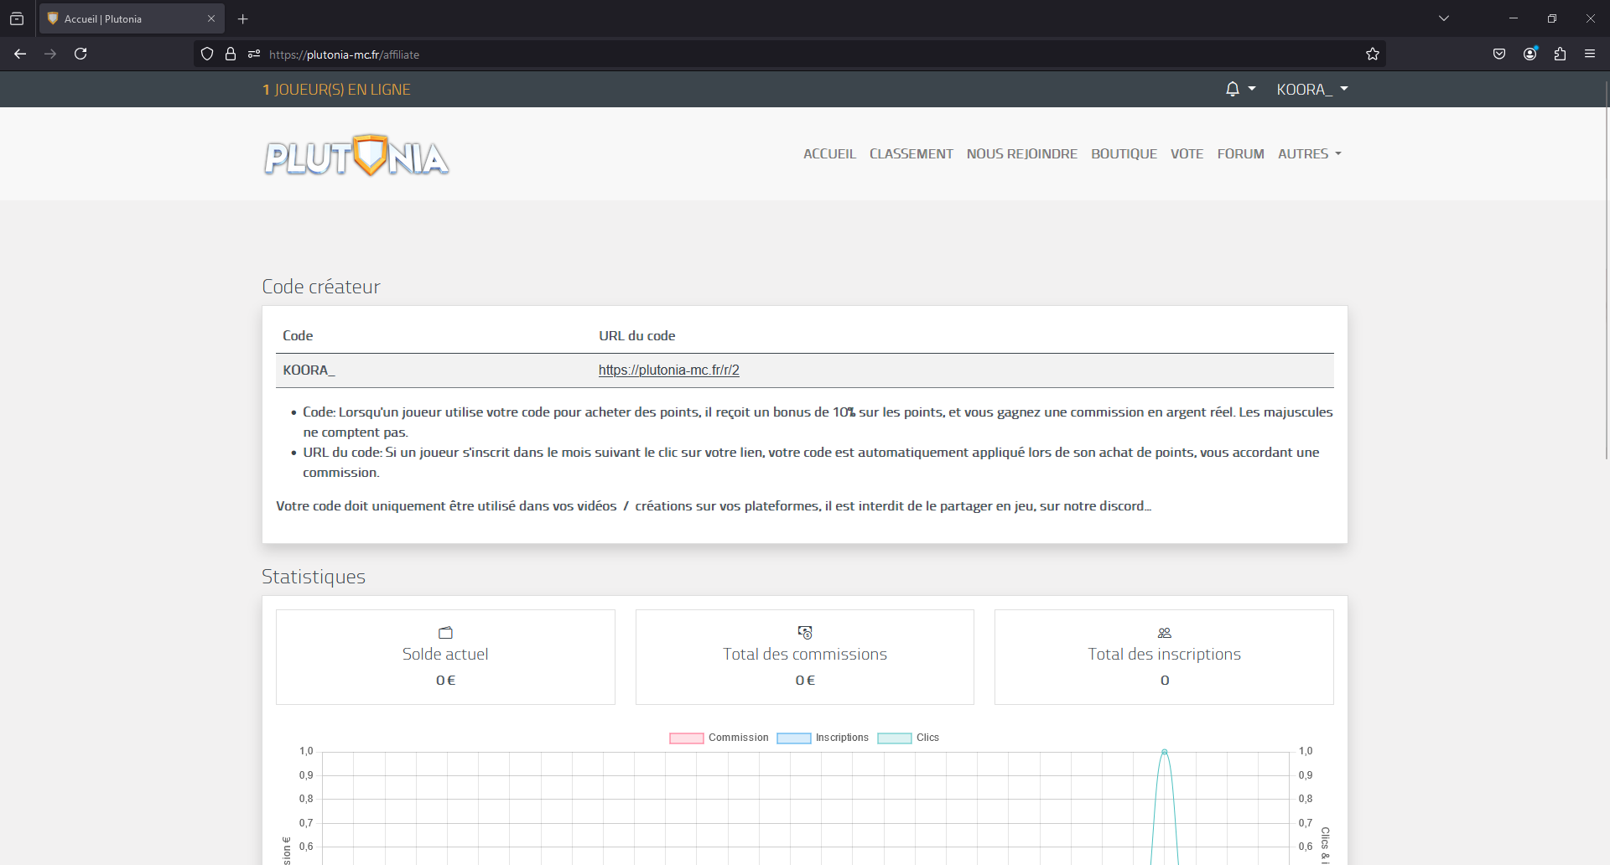The image size is (1610, 865).
Task: Open the NOUS REJOINDRE page
Action: (x=1021, y=153)
